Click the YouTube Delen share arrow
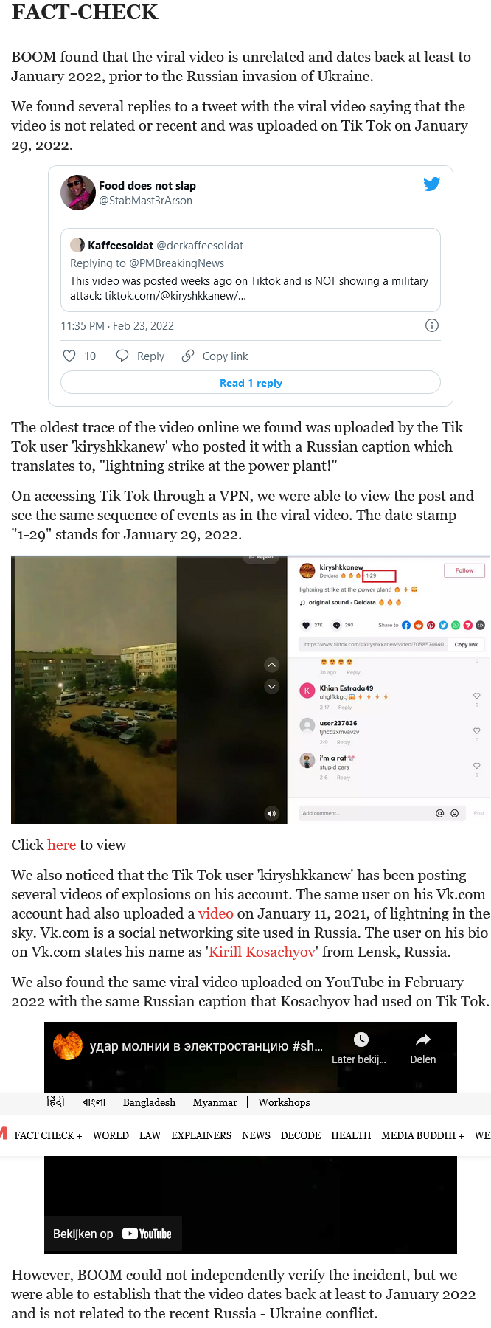Screen dimensions: 491x1328 (x=422, y=1040)
